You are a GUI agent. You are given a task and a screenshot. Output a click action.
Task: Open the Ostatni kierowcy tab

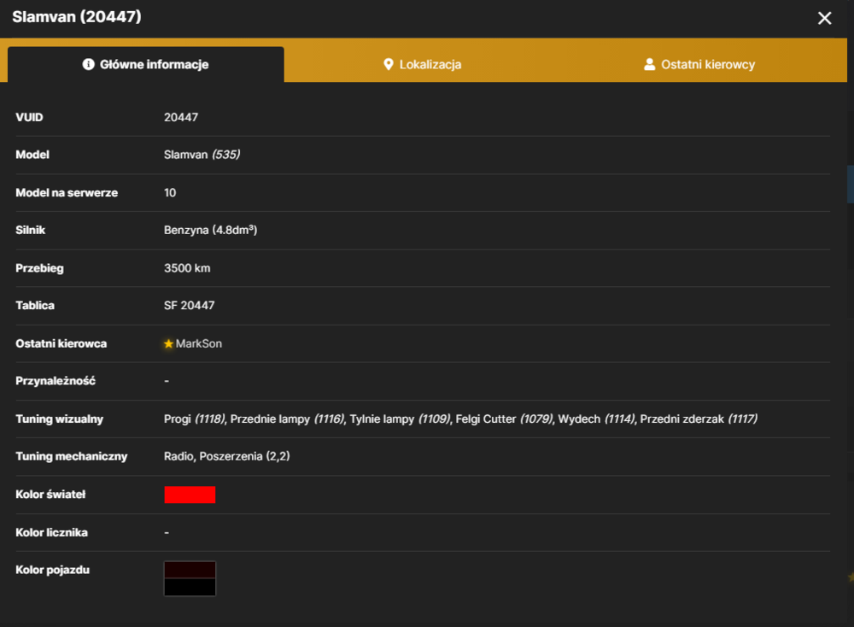[699, 64]
